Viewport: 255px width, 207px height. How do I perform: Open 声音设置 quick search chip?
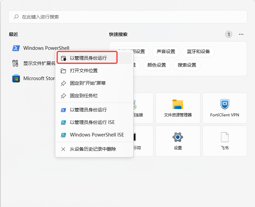(166, 52)
